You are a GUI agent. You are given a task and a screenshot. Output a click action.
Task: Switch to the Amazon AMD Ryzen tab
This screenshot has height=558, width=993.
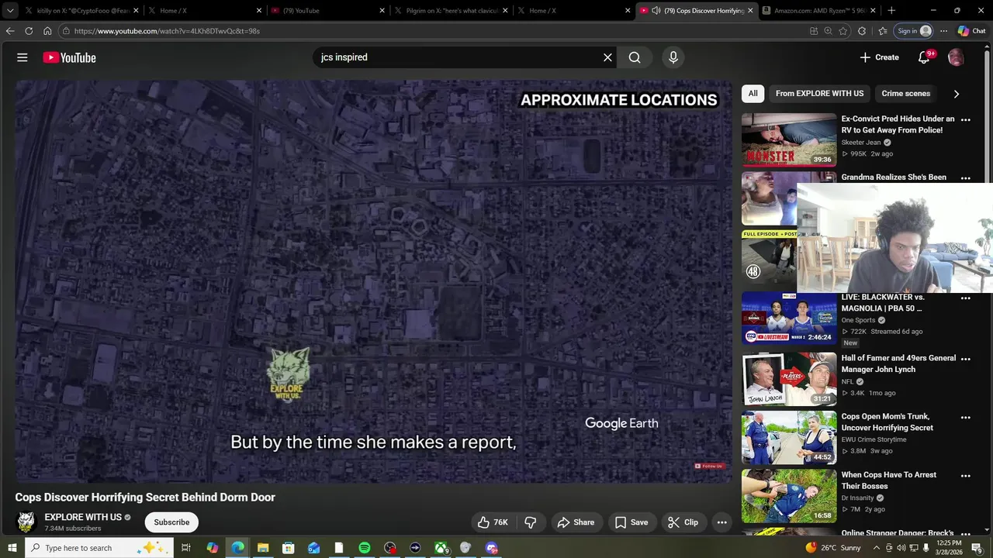[818, 11]
